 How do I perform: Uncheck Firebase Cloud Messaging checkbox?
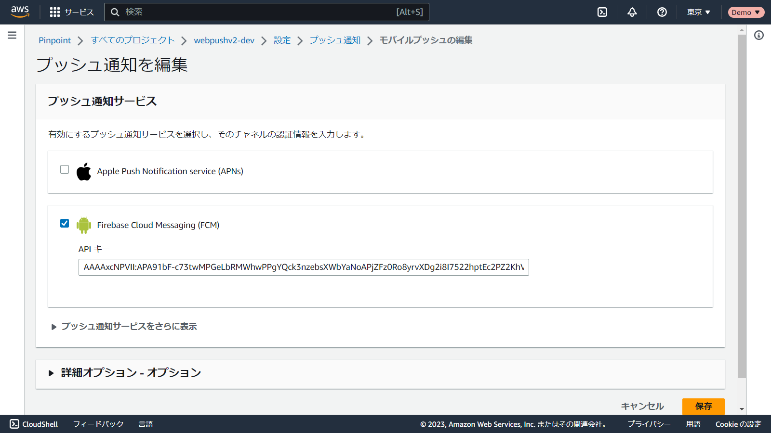(x=65, y=223)
